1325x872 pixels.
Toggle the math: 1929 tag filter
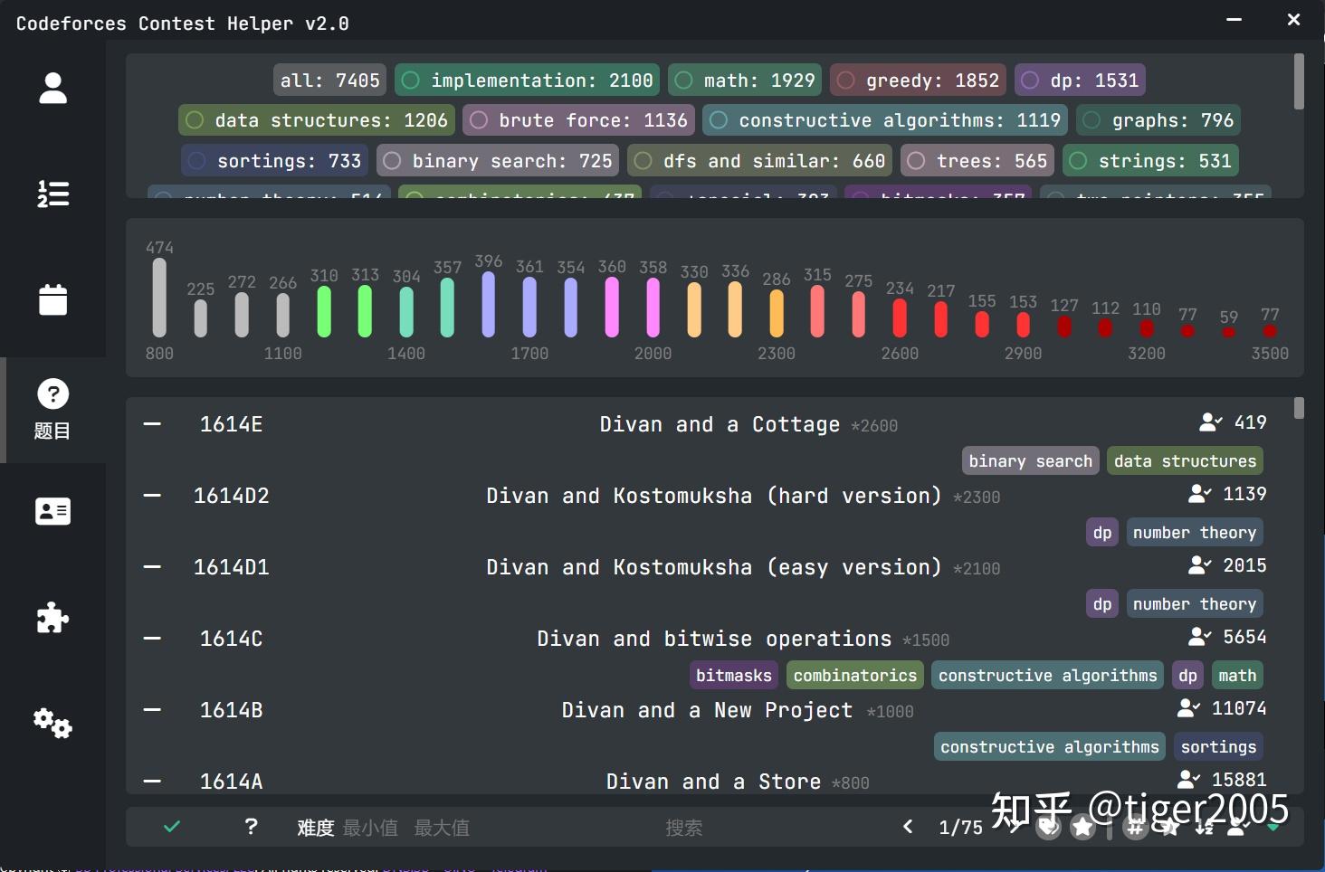pos(744,80)
